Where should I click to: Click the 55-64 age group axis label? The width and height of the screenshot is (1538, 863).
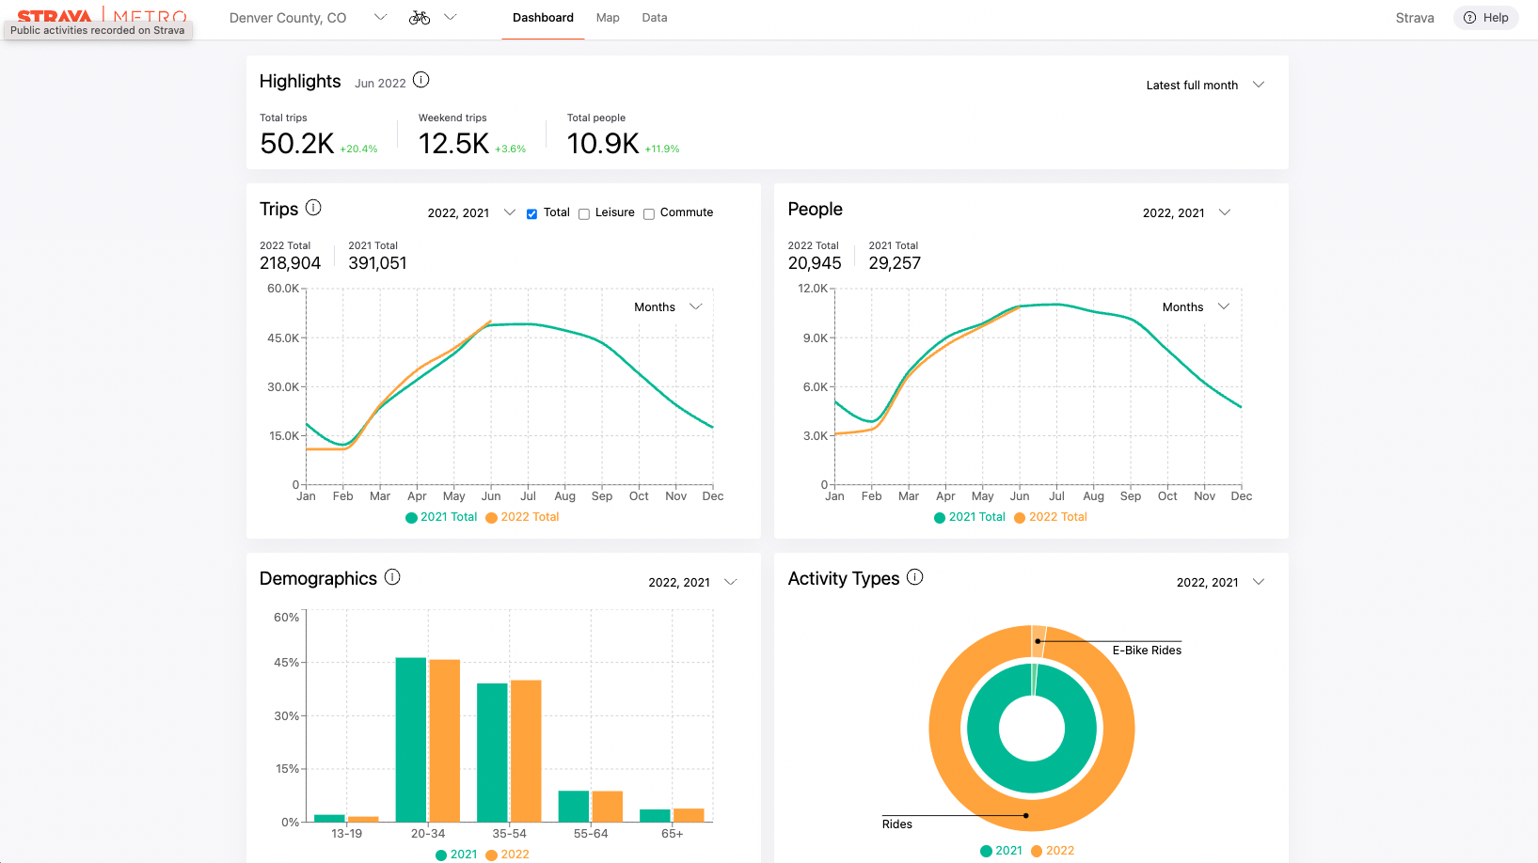click(x=591, y=834)
